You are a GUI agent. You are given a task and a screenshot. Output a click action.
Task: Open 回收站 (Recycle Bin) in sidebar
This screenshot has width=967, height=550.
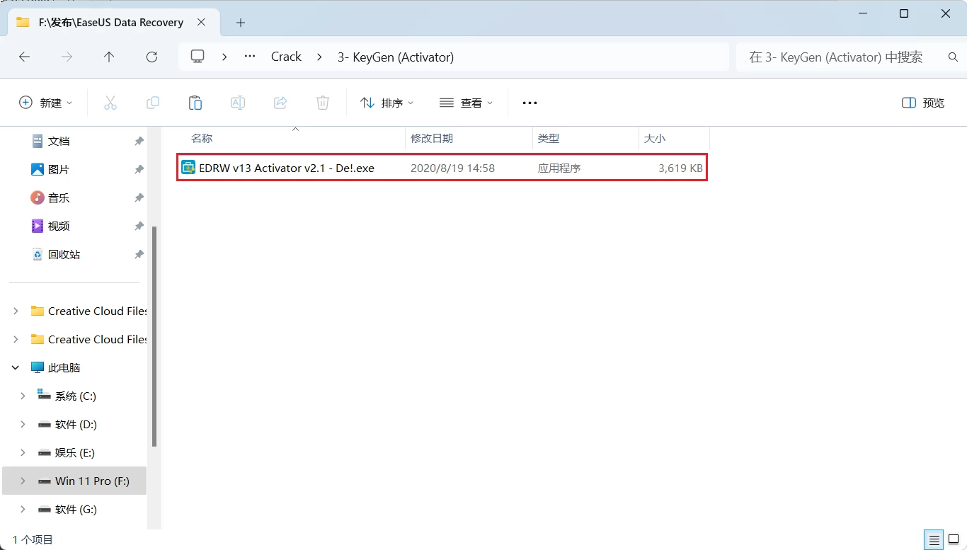tap(64, 255)
